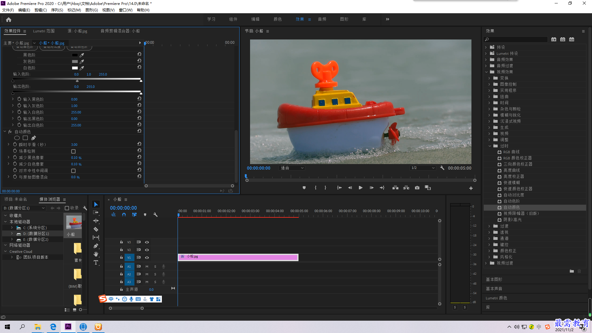Select the Pen tool in tools panel

(x=96, y=246)
